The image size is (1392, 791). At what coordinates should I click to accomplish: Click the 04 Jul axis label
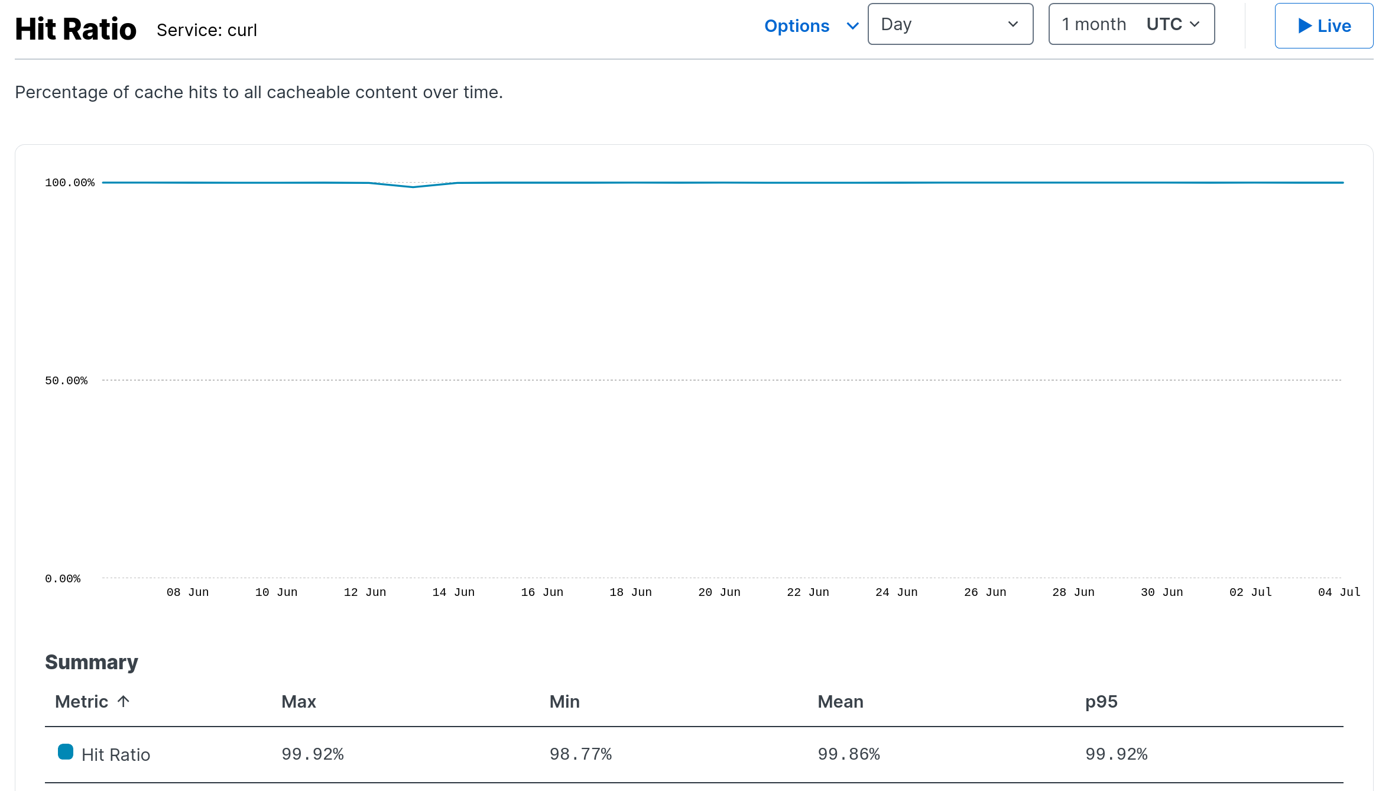[x=1339, y=592]
